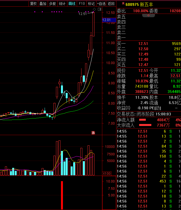Click the red 涨 marker icon on chart
The width and height of the screenshot is (181, 210).
tap(93, 133)
